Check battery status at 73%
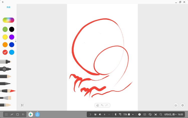The height and width of the screenshot is (118, 188). 127,114
